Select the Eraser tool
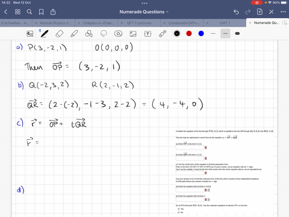Screen dimensions: 289x217 (59, 34)
